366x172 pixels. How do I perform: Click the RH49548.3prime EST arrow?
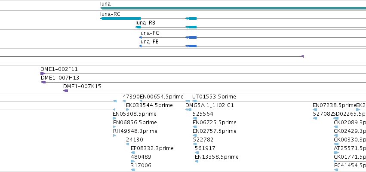114,135
